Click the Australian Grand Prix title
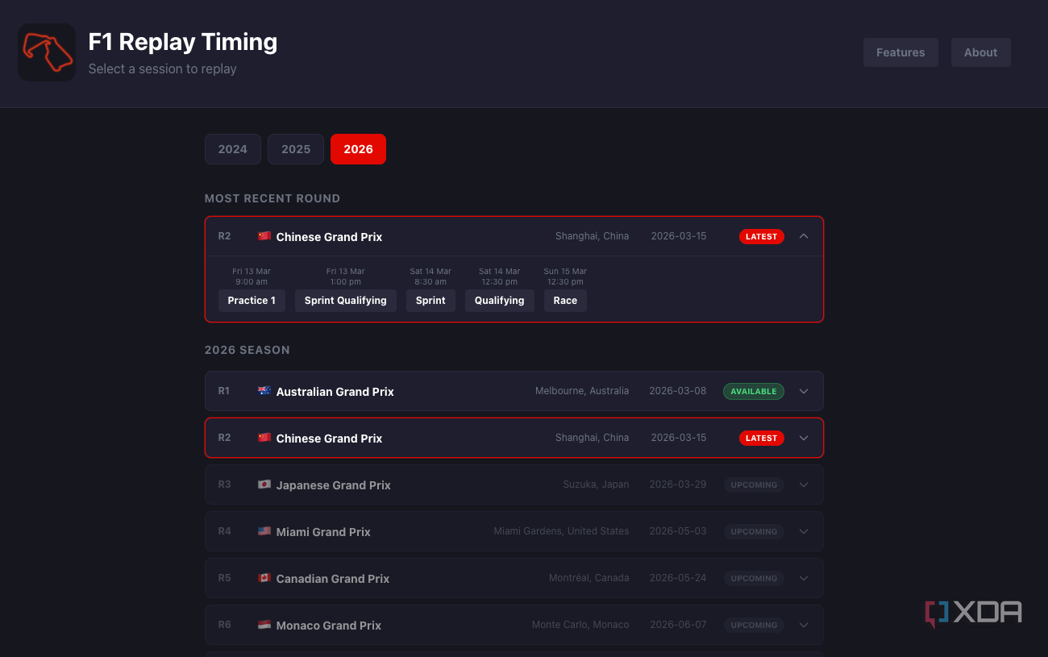The image size is (1048, 657). pos(335,392)
